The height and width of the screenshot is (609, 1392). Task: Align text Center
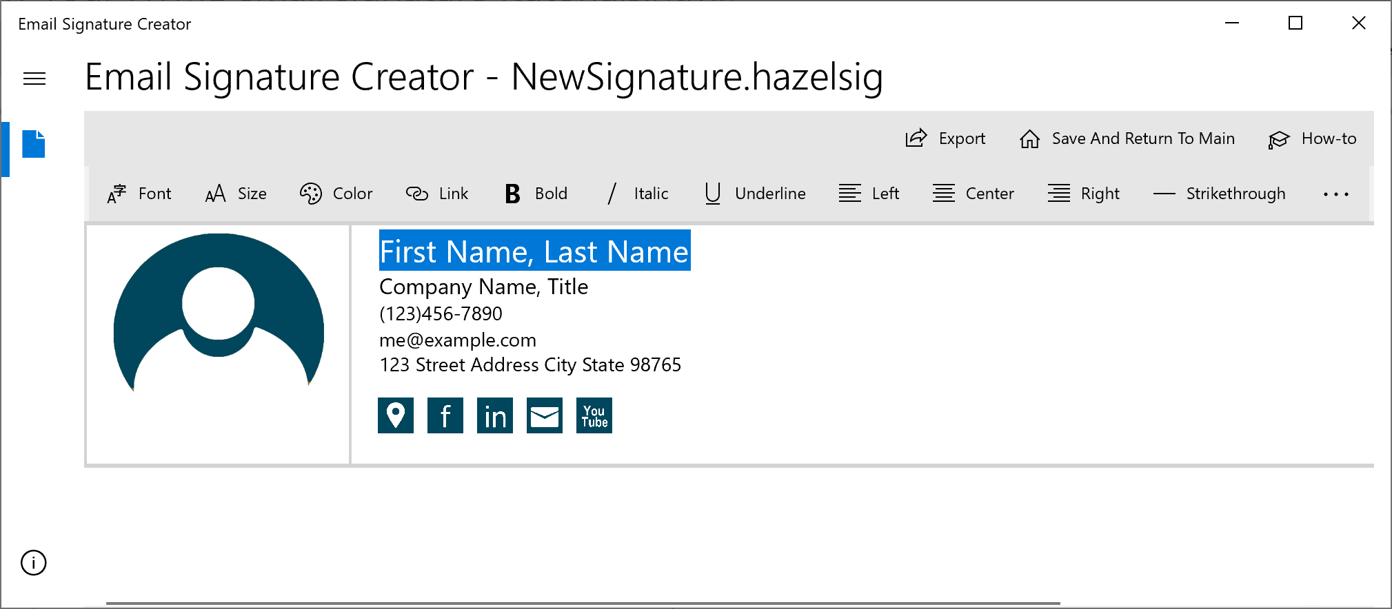coord(974,194)
